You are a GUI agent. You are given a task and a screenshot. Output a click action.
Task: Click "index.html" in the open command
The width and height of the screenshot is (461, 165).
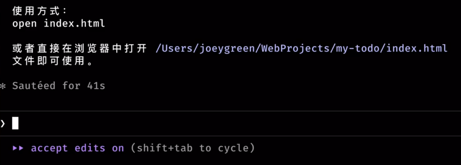(74, 24)
